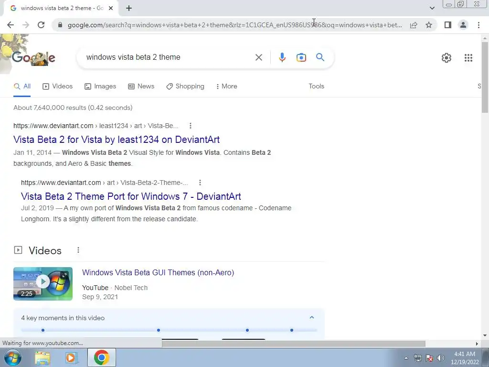Click the Chrome taskbar button
Image resolution: width=489 pixels, height=367 pixels.
coord(101,357)
